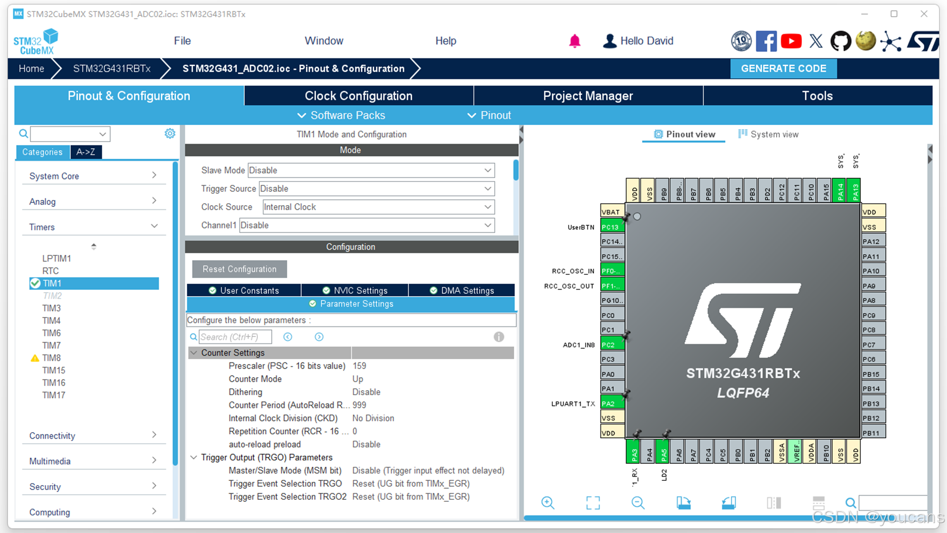Open the Help menu

coord(446,41)
